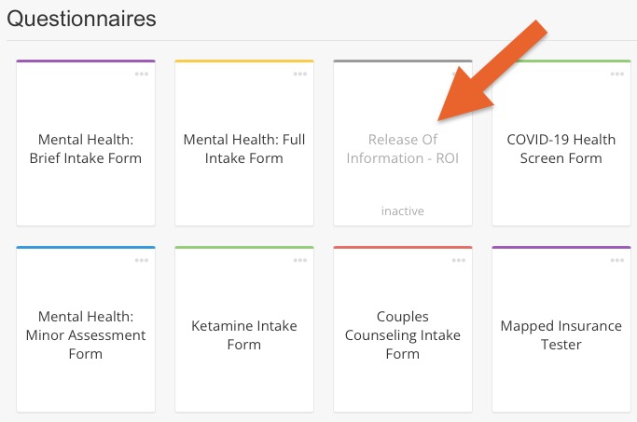Click the yellow color bar on Full Intake card
The width and height of the screenshot is (637, 422).
(x=244, y=61)
